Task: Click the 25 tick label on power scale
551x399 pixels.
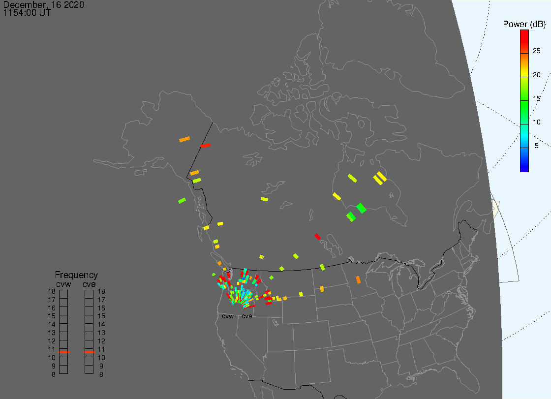Action: coord(536,51)
